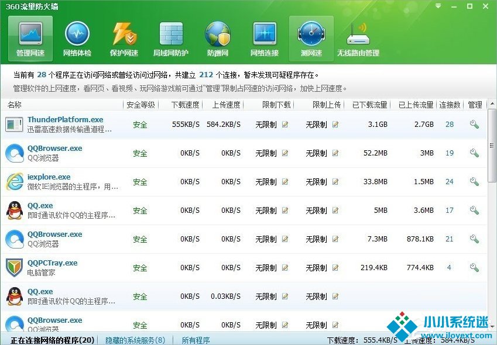Edit download limit for QQ.exe with 17 connections

[285, 211]
